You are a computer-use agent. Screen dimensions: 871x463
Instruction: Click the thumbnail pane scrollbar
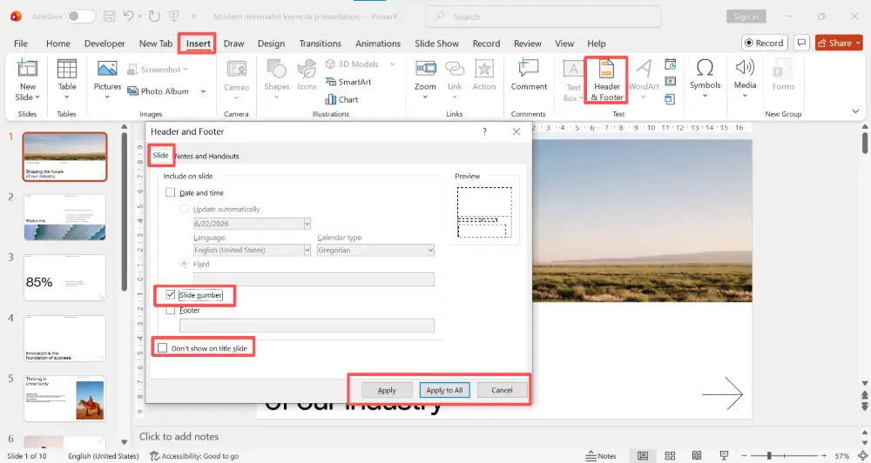pos(124,211)
